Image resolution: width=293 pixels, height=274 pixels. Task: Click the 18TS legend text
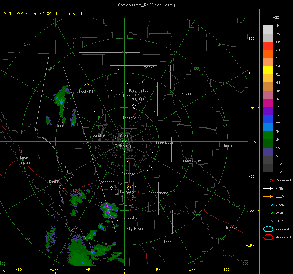280,221
